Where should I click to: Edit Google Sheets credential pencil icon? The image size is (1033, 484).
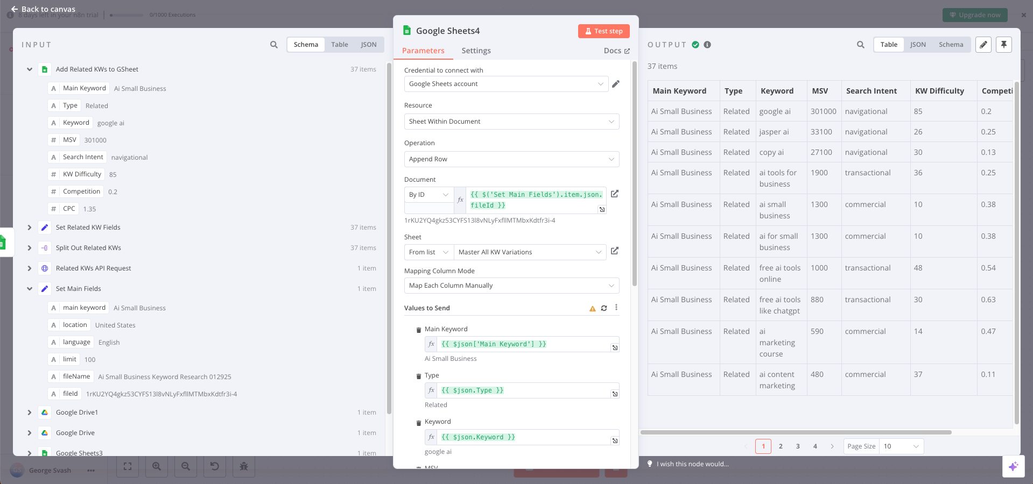pos(616,84)
